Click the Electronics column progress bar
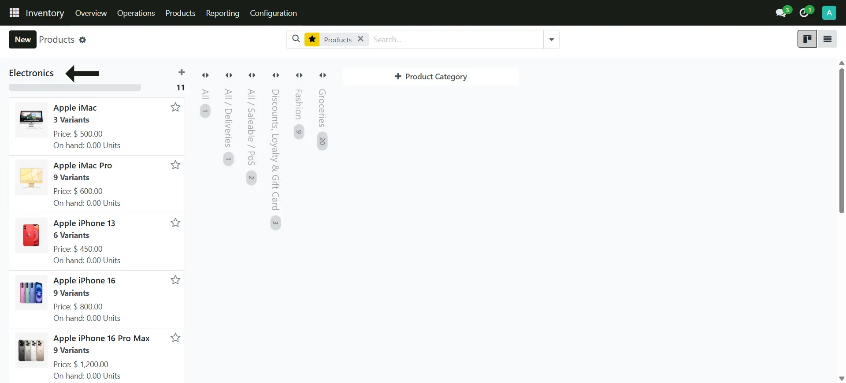 click(x=75, y=88)
